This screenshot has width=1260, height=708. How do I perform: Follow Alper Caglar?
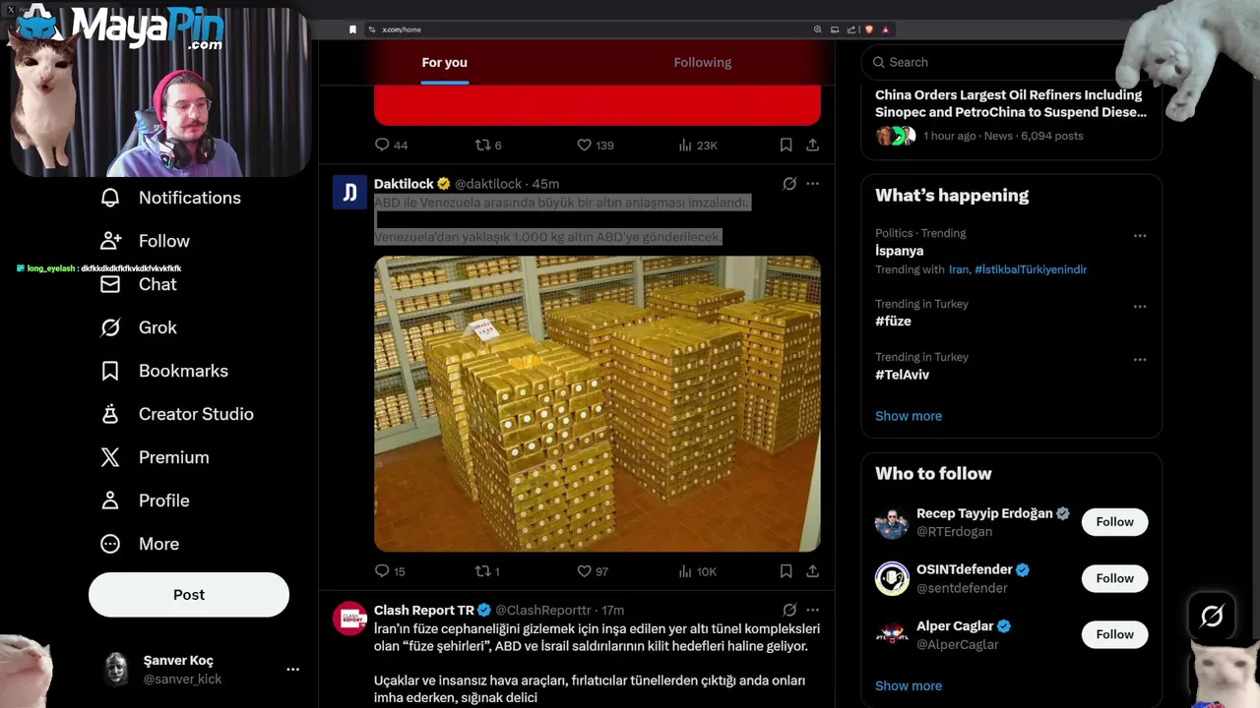(x=1114, y=634)
